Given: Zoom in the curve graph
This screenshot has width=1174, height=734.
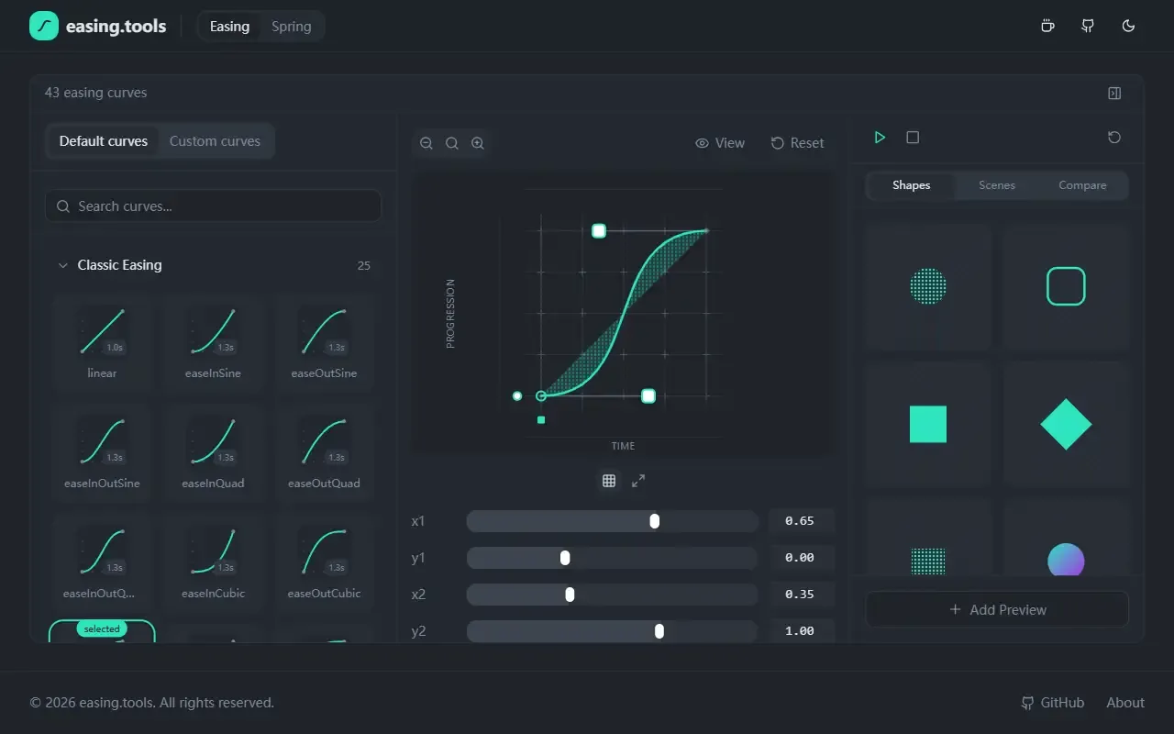Looking at the screenshot, I should click(x=478, y=143).
